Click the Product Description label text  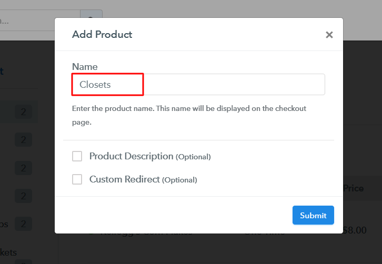coord(131,156)
